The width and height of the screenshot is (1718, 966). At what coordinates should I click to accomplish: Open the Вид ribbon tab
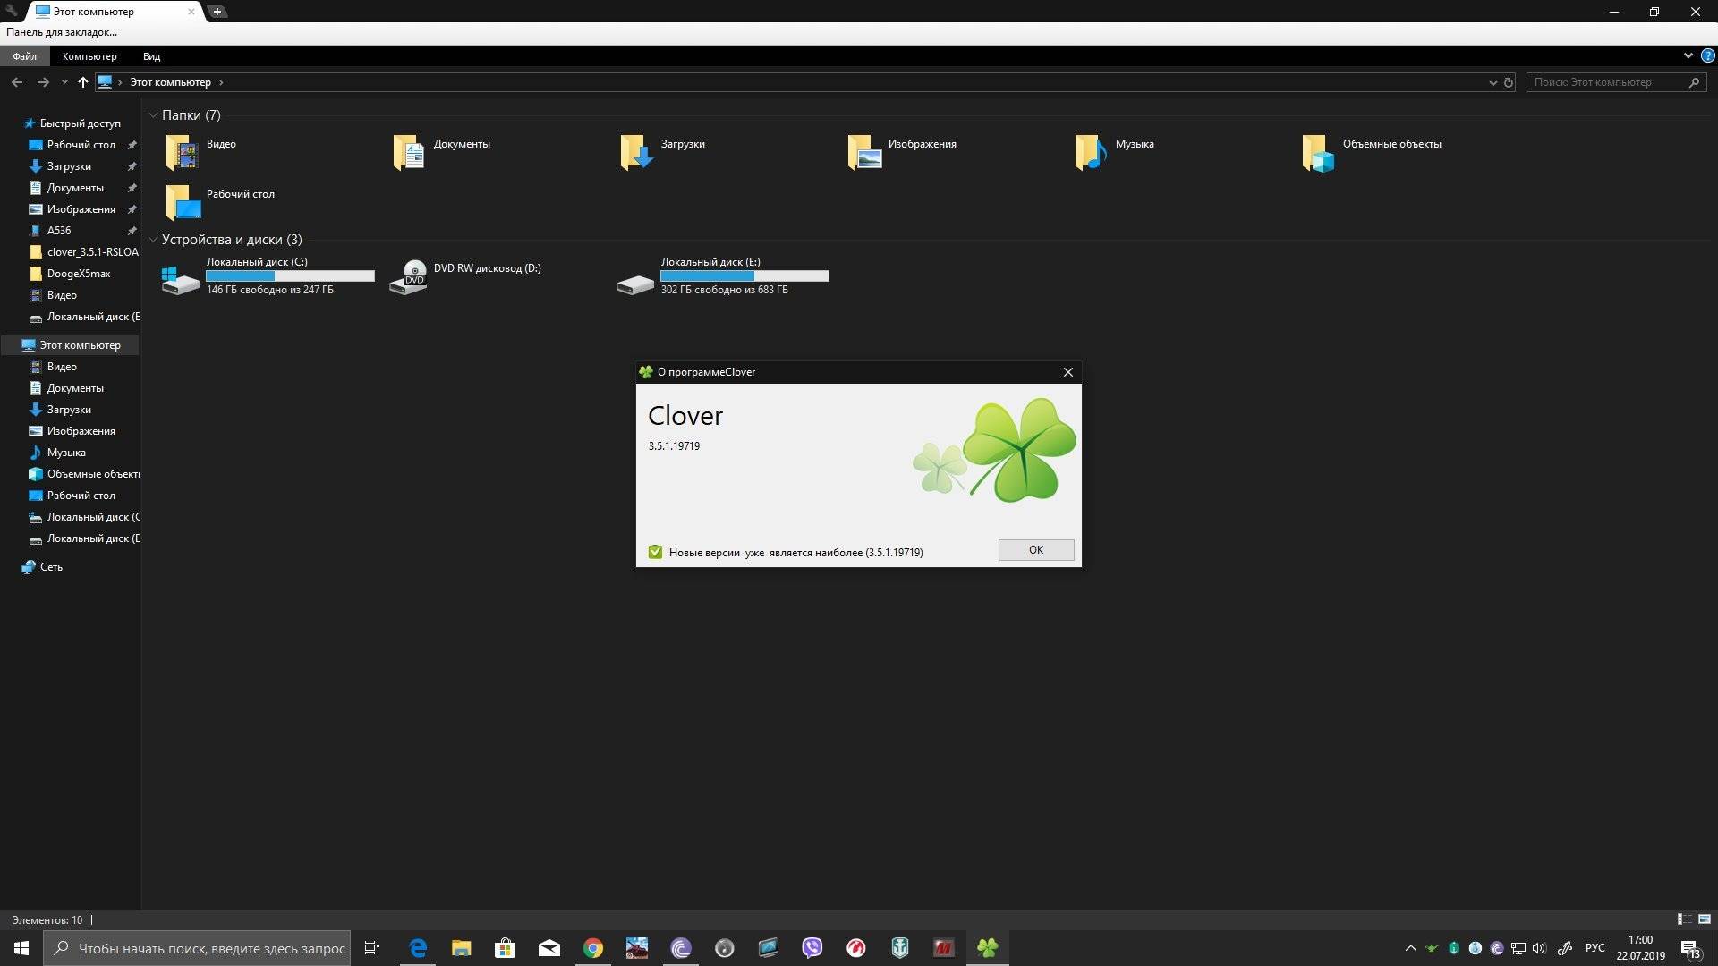point(151,56)
